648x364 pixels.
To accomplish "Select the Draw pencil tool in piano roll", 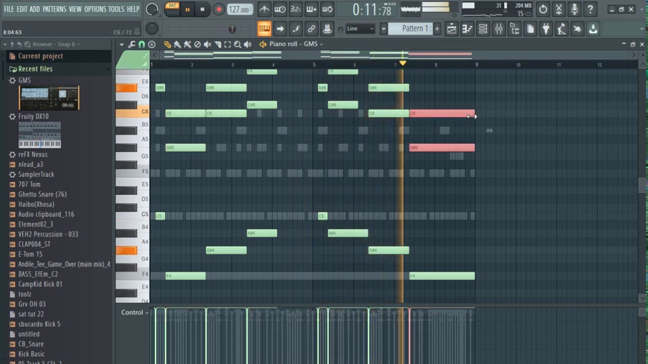I will [167, 44].
